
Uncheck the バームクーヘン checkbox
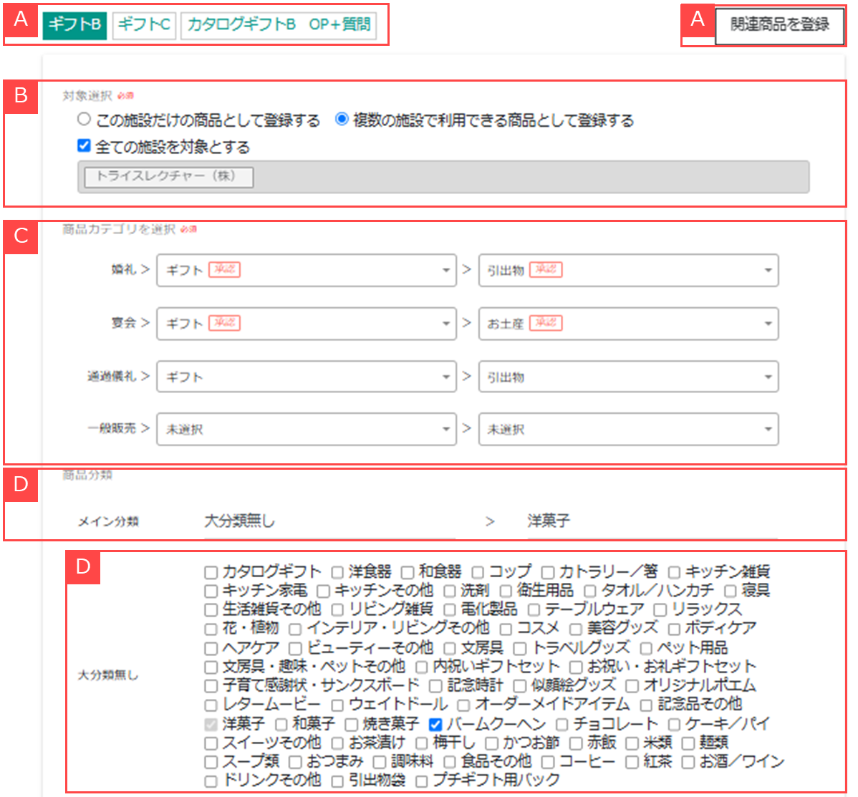click(435, 725)
